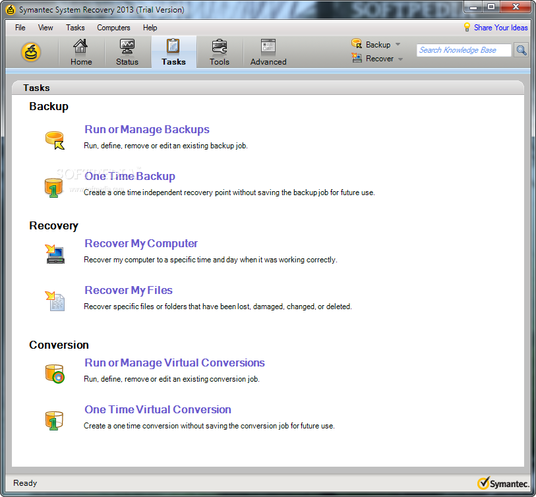Click the Symantec logo in status bar

[x=503, y=483]
